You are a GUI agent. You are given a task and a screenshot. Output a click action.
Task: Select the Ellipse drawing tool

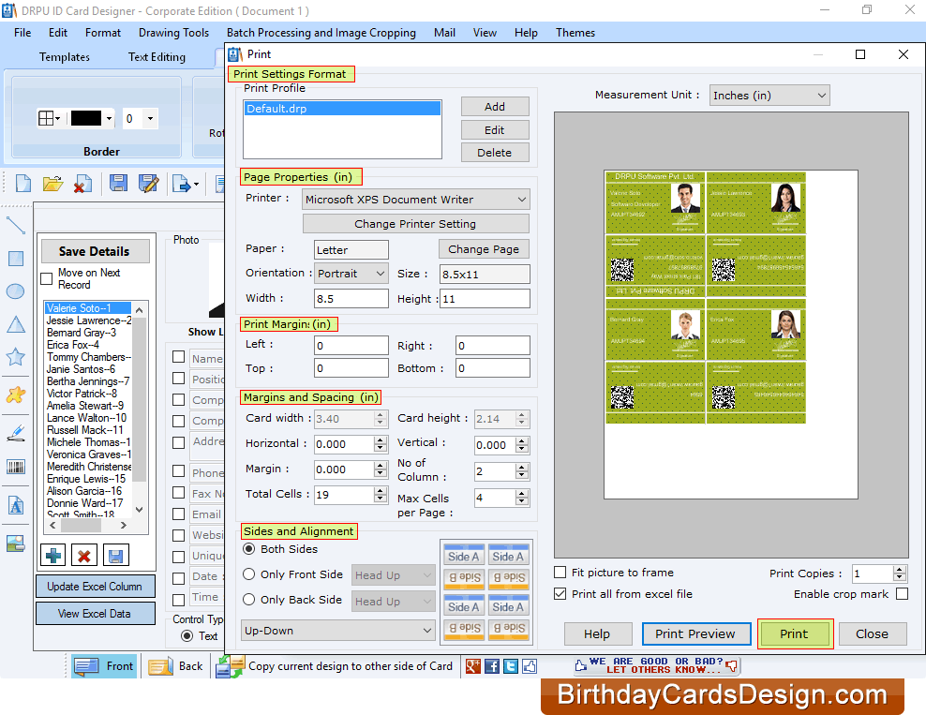pyautogui.click(x=15, y=291)
